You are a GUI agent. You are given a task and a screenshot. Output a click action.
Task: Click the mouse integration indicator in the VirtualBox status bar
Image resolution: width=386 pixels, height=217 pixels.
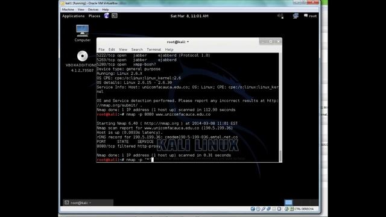(x=286, y=209)
